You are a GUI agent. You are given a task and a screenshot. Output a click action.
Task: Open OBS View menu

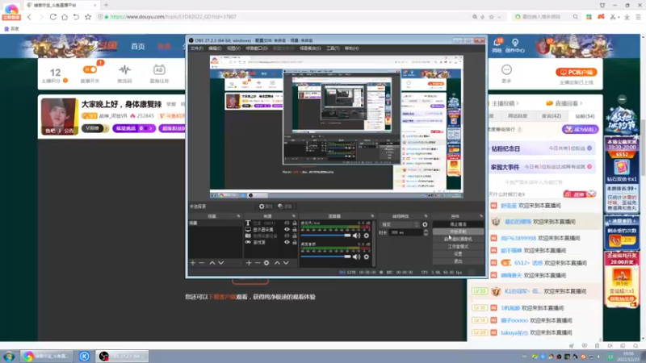point(233,48)
